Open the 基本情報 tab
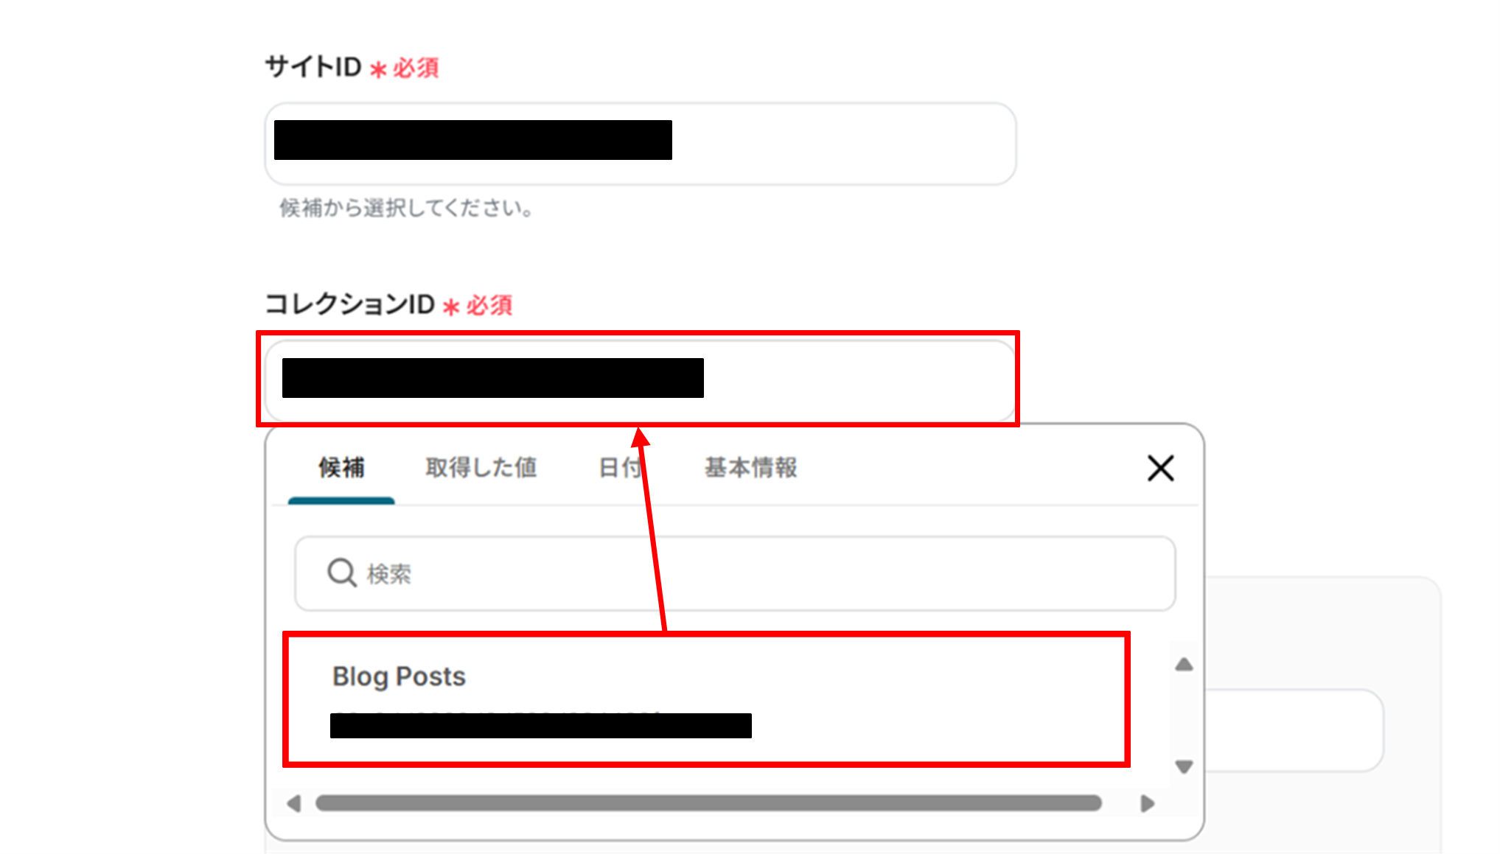The image size is (1500, 854). 750,468
